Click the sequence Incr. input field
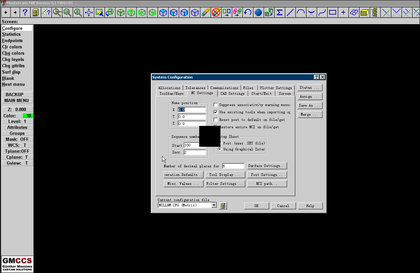 tap(195, 152)
